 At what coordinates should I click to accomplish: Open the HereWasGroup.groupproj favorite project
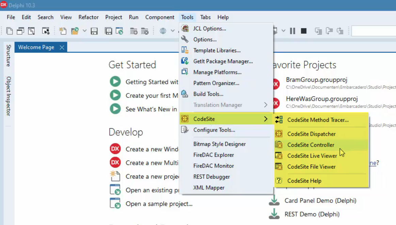pyautogui.click(x=322, y=99)
